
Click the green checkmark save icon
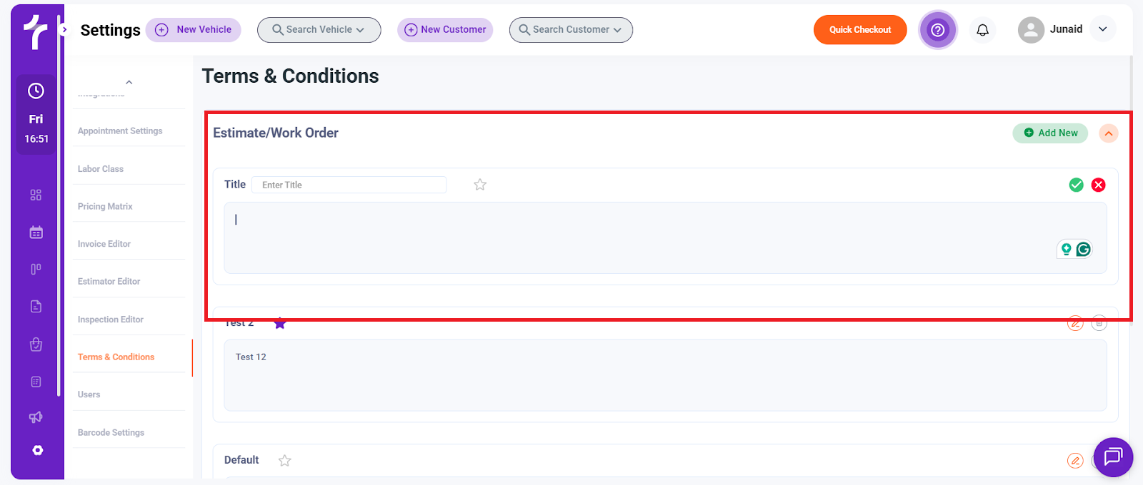click(x=1076, y=185)
